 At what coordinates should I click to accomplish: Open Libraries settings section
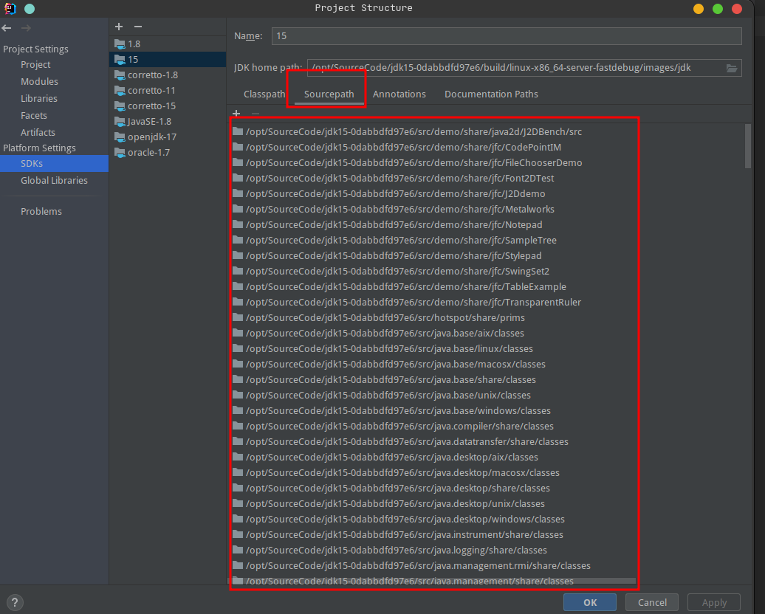39,98
